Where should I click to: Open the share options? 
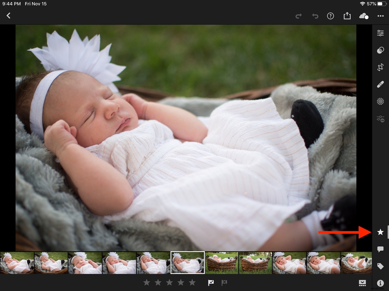click(347, 16)
